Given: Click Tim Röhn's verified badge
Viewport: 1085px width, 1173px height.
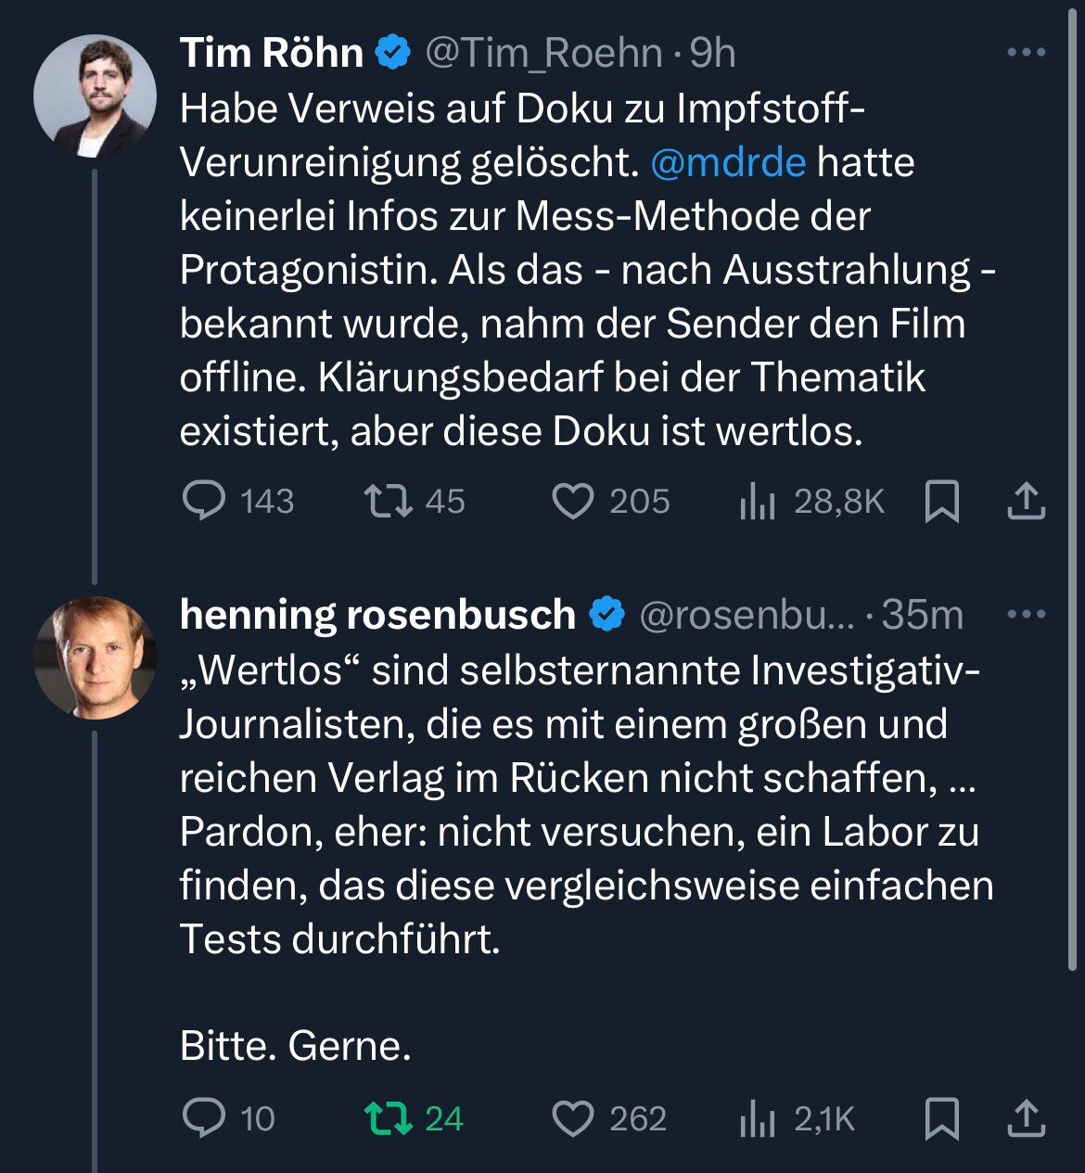Looking at the screenshot, I should pyautogui.click(x=393, y=53).
